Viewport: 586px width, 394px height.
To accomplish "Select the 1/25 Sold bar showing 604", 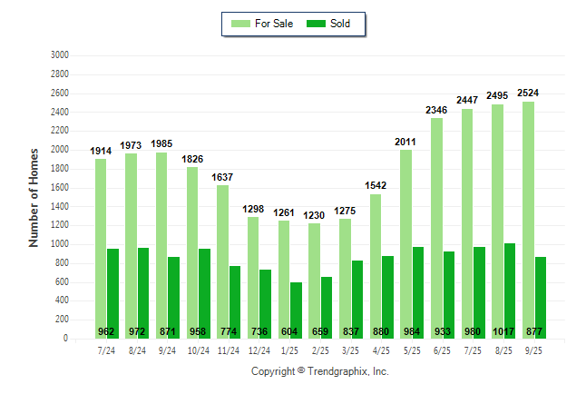I will click(296, 310).
